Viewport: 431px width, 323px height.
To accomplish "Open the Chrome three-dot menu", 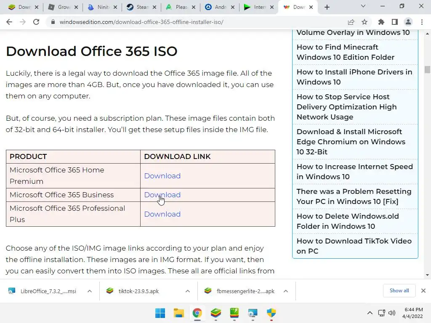I will [x=422, y=22].
